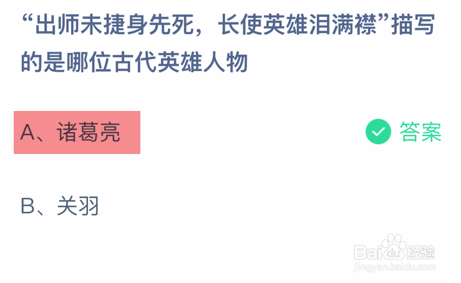
Task: Click the phrase 出师未捷身先死
Action: [114, 27]
